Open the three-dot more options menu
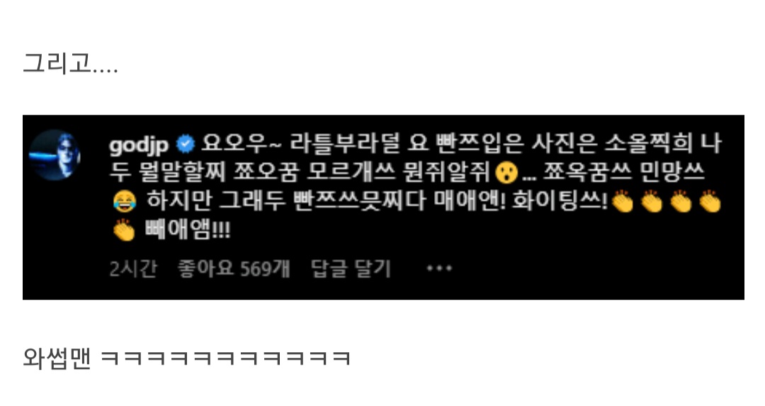The width and height of the screenshot is (765, 406). click(x=439, y=268)
